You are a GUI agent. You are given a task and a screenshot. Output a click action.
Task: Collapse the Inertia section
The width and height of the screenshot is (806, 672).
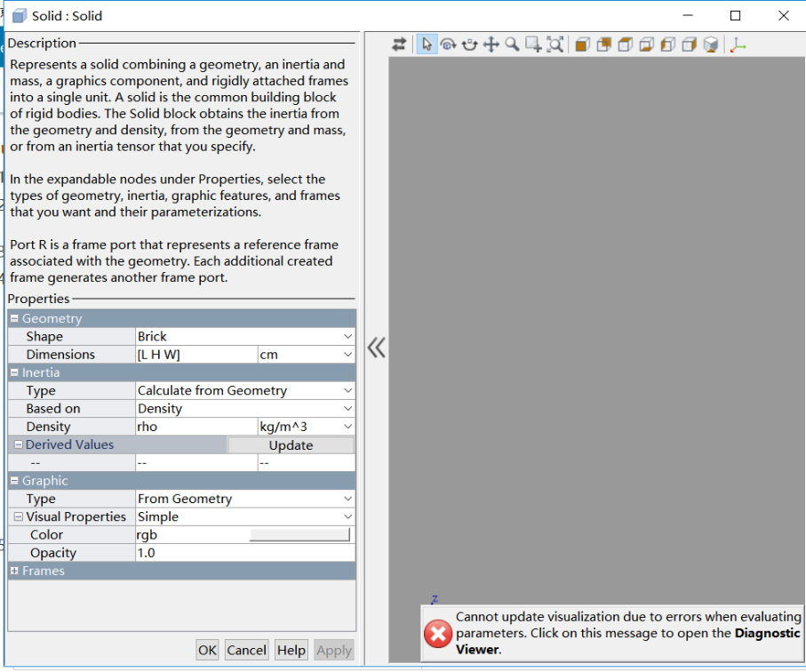[x=14, y=372]
